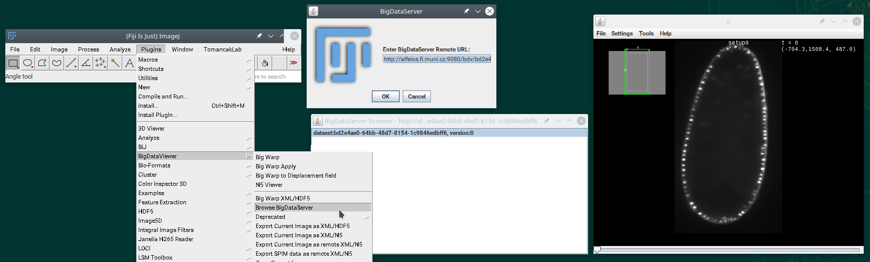Pin the BigDataServer Browser window

tap(546, 121)
